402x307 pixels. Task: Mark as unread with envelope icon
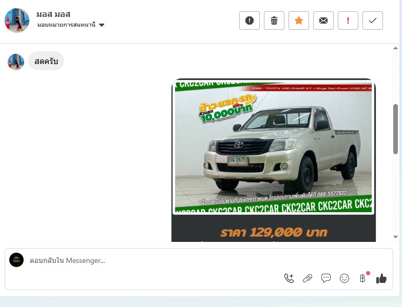click(323, 21)
